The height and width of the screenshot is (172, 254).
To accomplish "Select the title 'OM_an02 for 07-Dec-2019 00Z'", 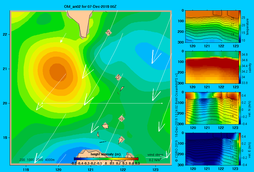I will tap(90, 7).
